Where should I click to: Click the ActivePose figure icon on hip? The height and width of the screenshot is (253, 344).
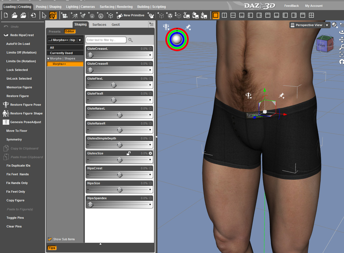click(248, 95)
